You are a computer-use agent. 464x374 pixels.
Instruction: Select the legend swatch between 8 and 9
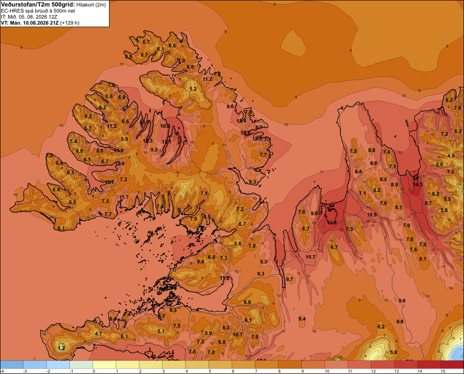click(290, 365)
